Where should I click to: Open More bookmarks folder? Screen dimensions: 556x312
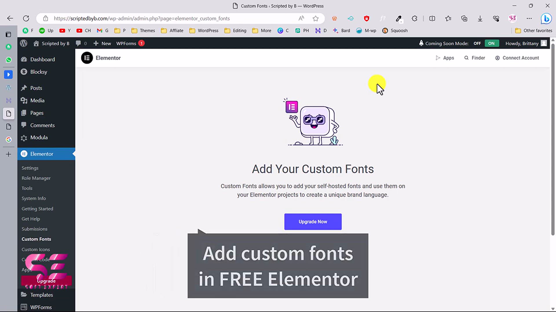tap(261, 31)
